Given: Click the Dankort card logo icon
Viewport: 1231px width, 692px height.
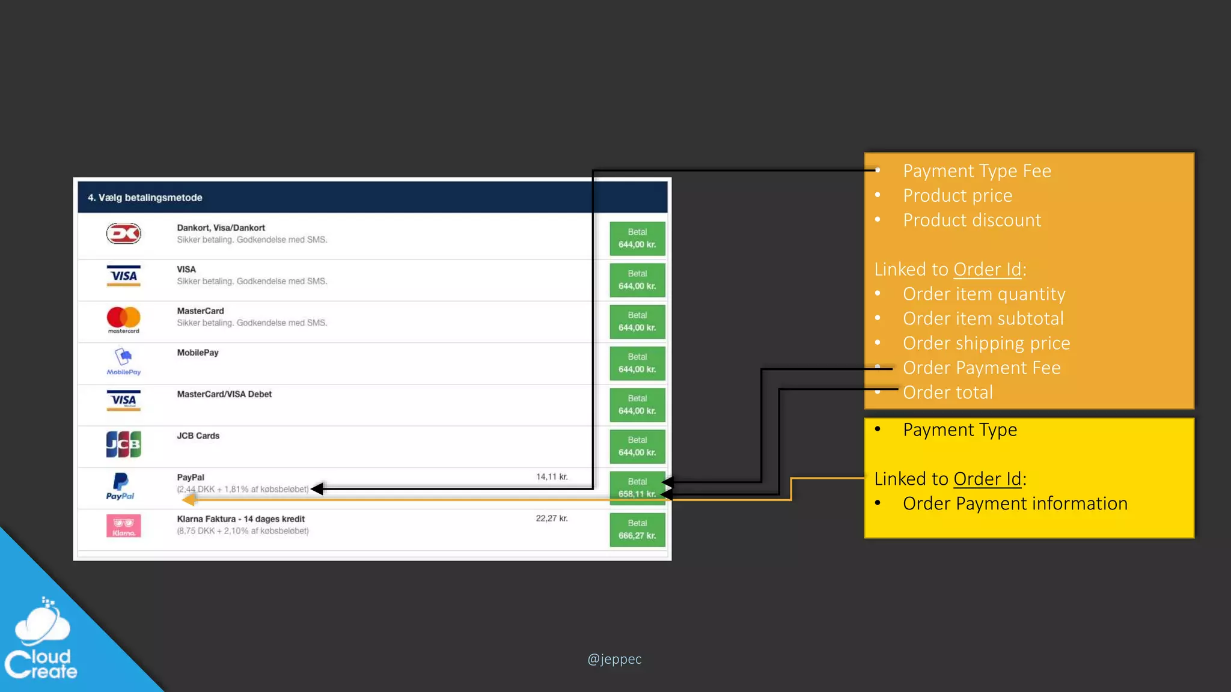Looking at the screenshot, I should pos(123,234).
